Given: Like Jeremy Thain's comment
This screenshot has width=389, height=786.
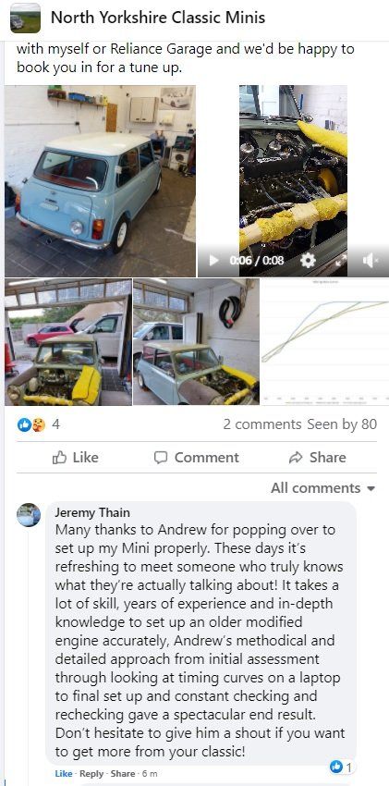Looking at the screenshot, I should pyautogui.click(x=63, y=773).
